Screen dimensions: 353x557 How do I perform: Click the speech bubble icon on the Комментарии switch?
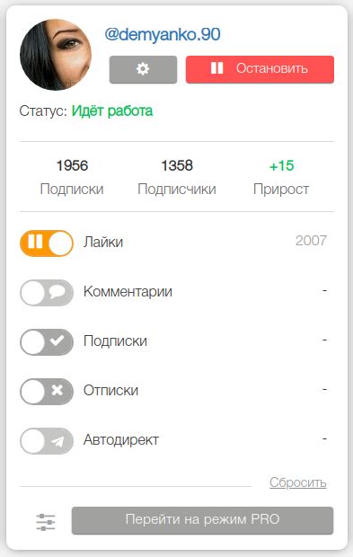[x=57, y=293]
